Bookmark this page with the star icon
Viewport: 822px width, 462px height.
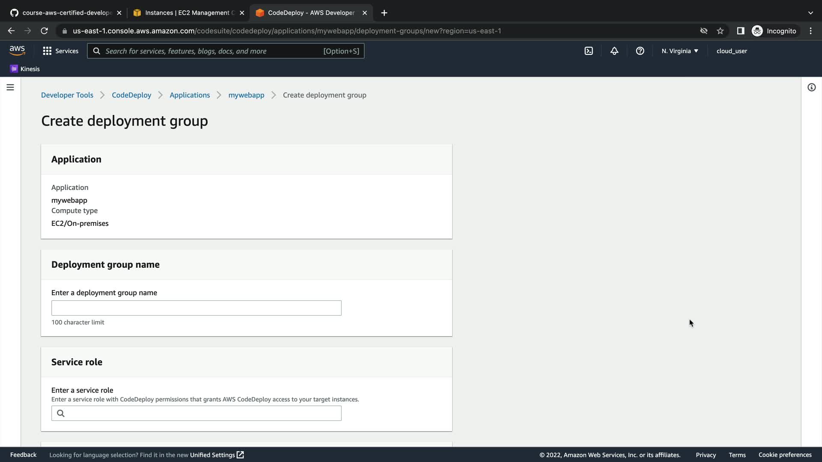(720, 31)
